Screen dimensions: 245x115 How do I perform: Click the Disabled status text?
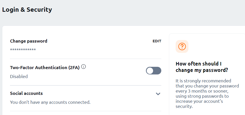[x=19, y=76]
